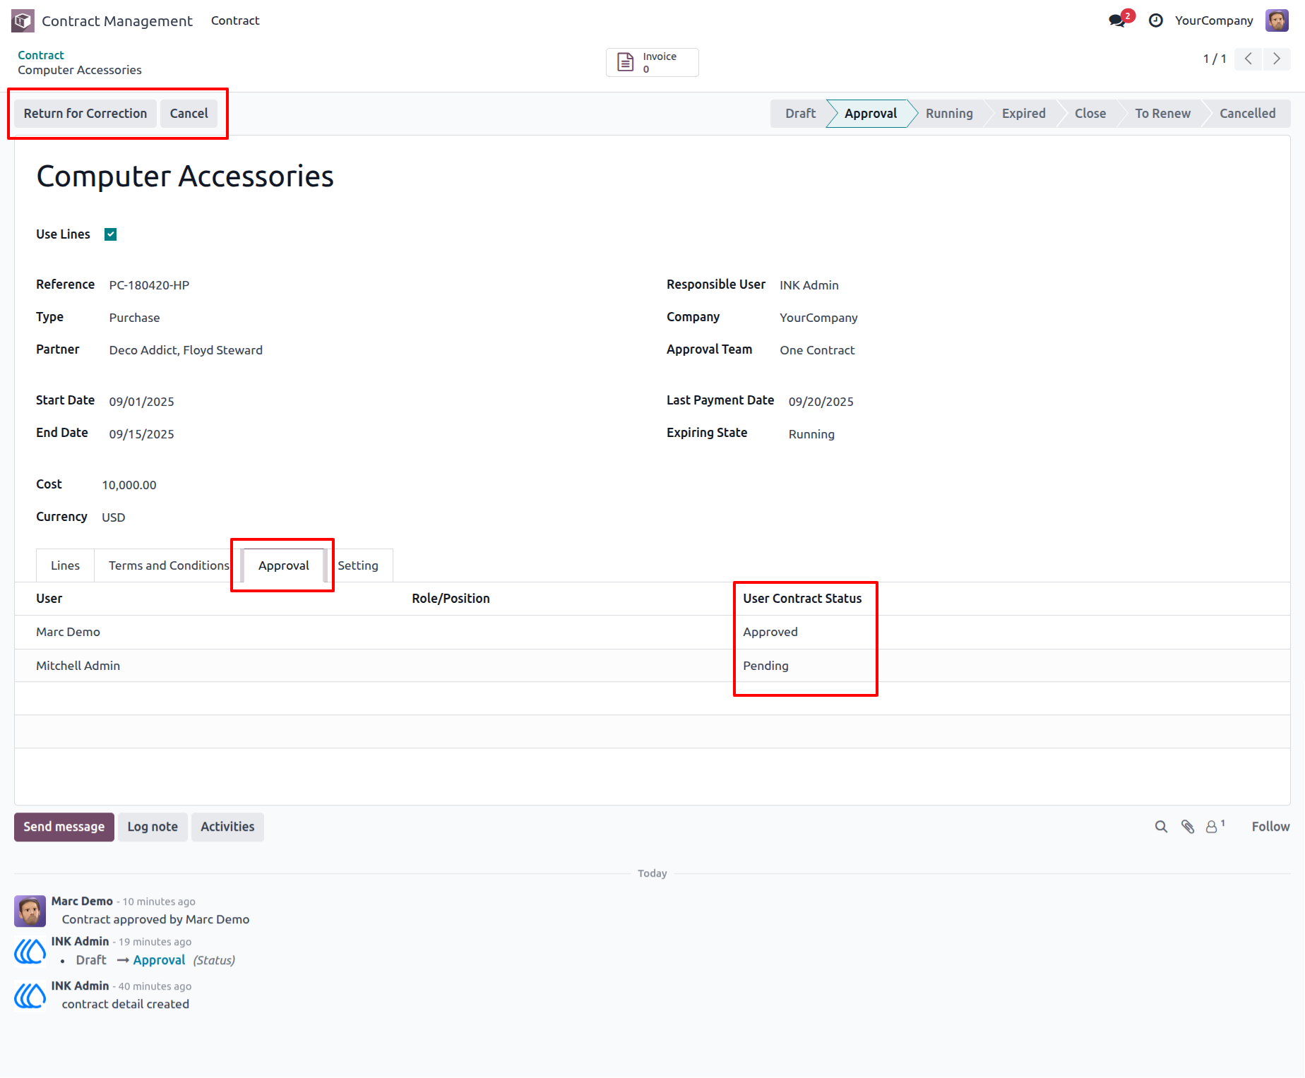The image size is (1305, 1078).
Task: Click INK Admin avatar on status change message
Action: coord(30,952)
